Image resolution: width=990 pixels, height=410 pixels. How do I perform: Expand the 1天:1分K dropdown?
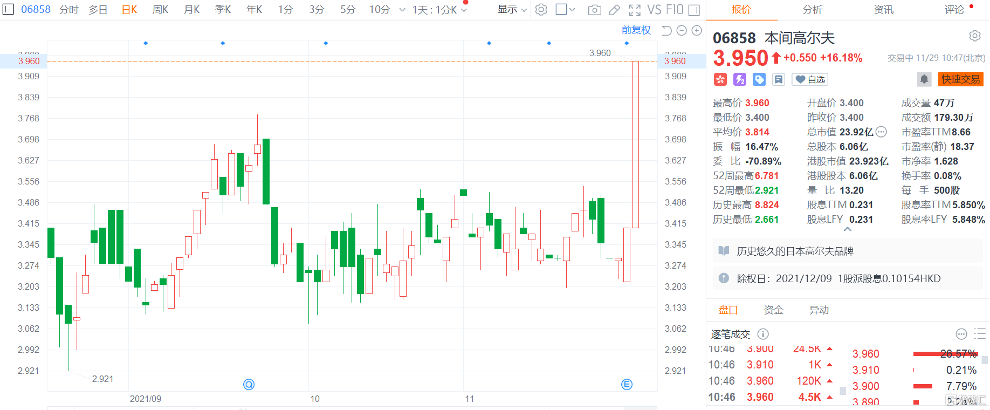[x=439, y=10]
